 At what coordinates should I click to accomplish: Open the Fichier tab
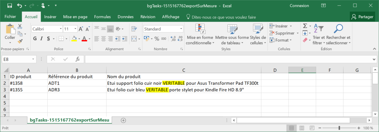pyautogui.click(x=10, y=17)
